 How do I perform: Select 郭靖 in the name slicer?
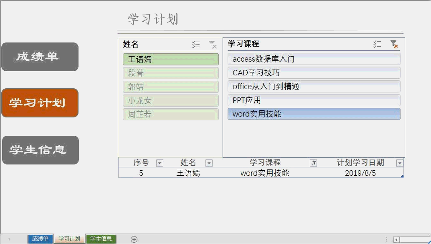click(171, 87)
